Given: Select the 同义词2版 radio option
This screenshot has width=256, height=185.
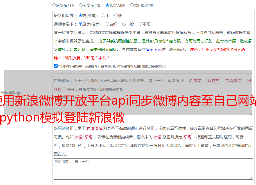Looking at the screenshot, I should (81, 5).
